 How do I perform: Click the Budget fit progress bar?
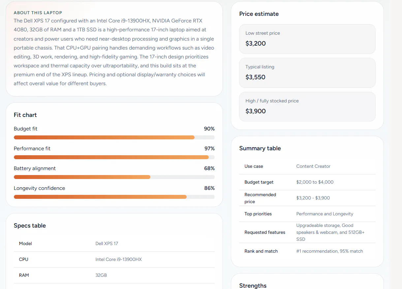coord(114,137)
